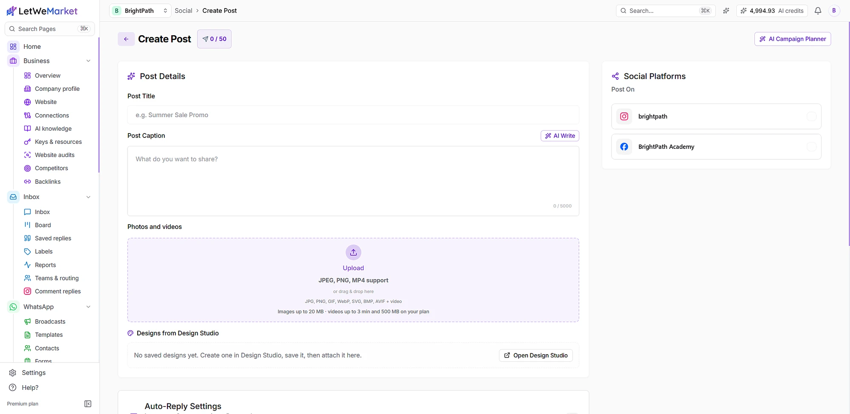Click the LetWeMarket logo
The width and height of the screenshot is (850, 414).
pyautogui.click(x=42, y=11)
